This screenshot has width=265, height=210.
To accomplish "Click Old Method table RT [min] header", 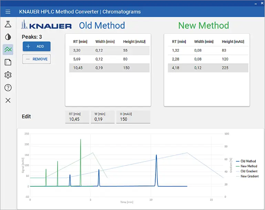I will tap(80, 42).
